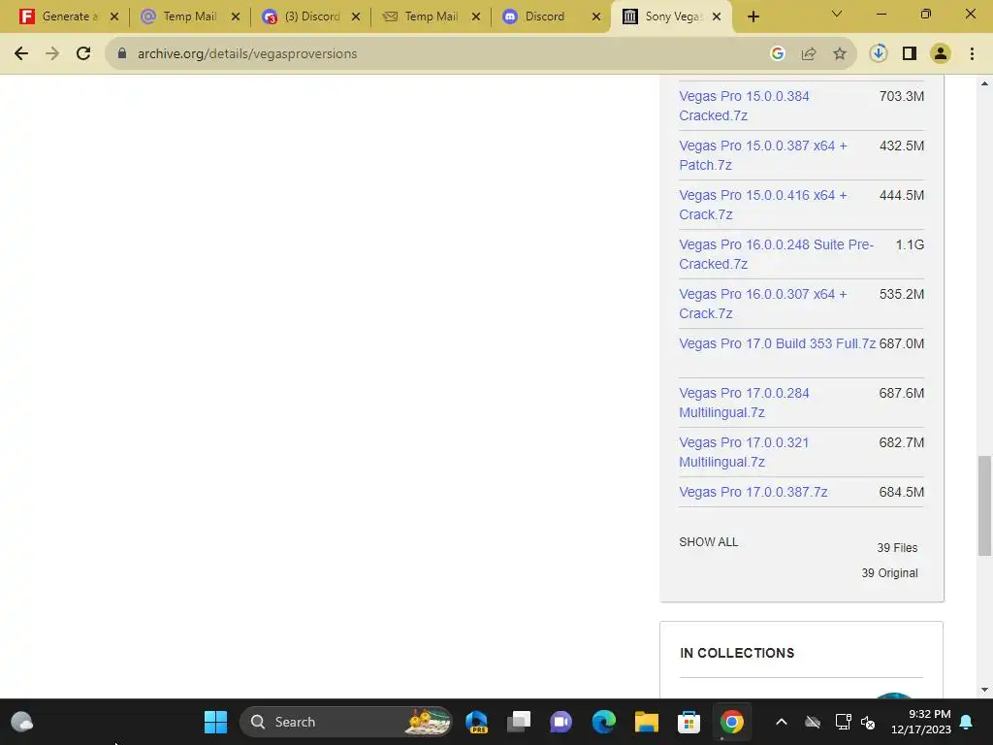Click the browser forward arrow
The image size is (993, 745).
tap(52, 54)
